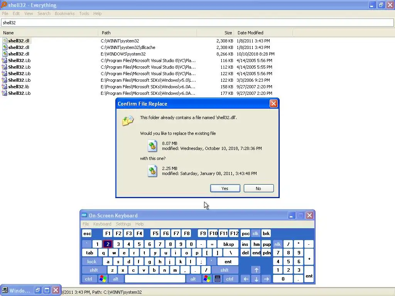Close the Confirm File Replace dialog

[273, 103]
